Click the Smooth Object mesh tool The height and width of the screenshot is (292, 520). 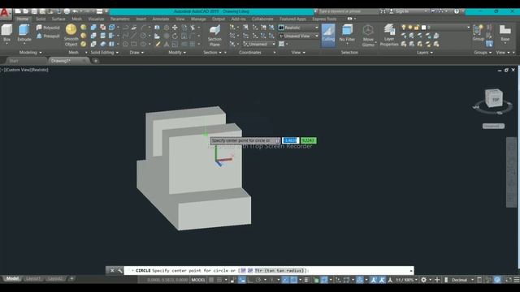tap(71, 35)
